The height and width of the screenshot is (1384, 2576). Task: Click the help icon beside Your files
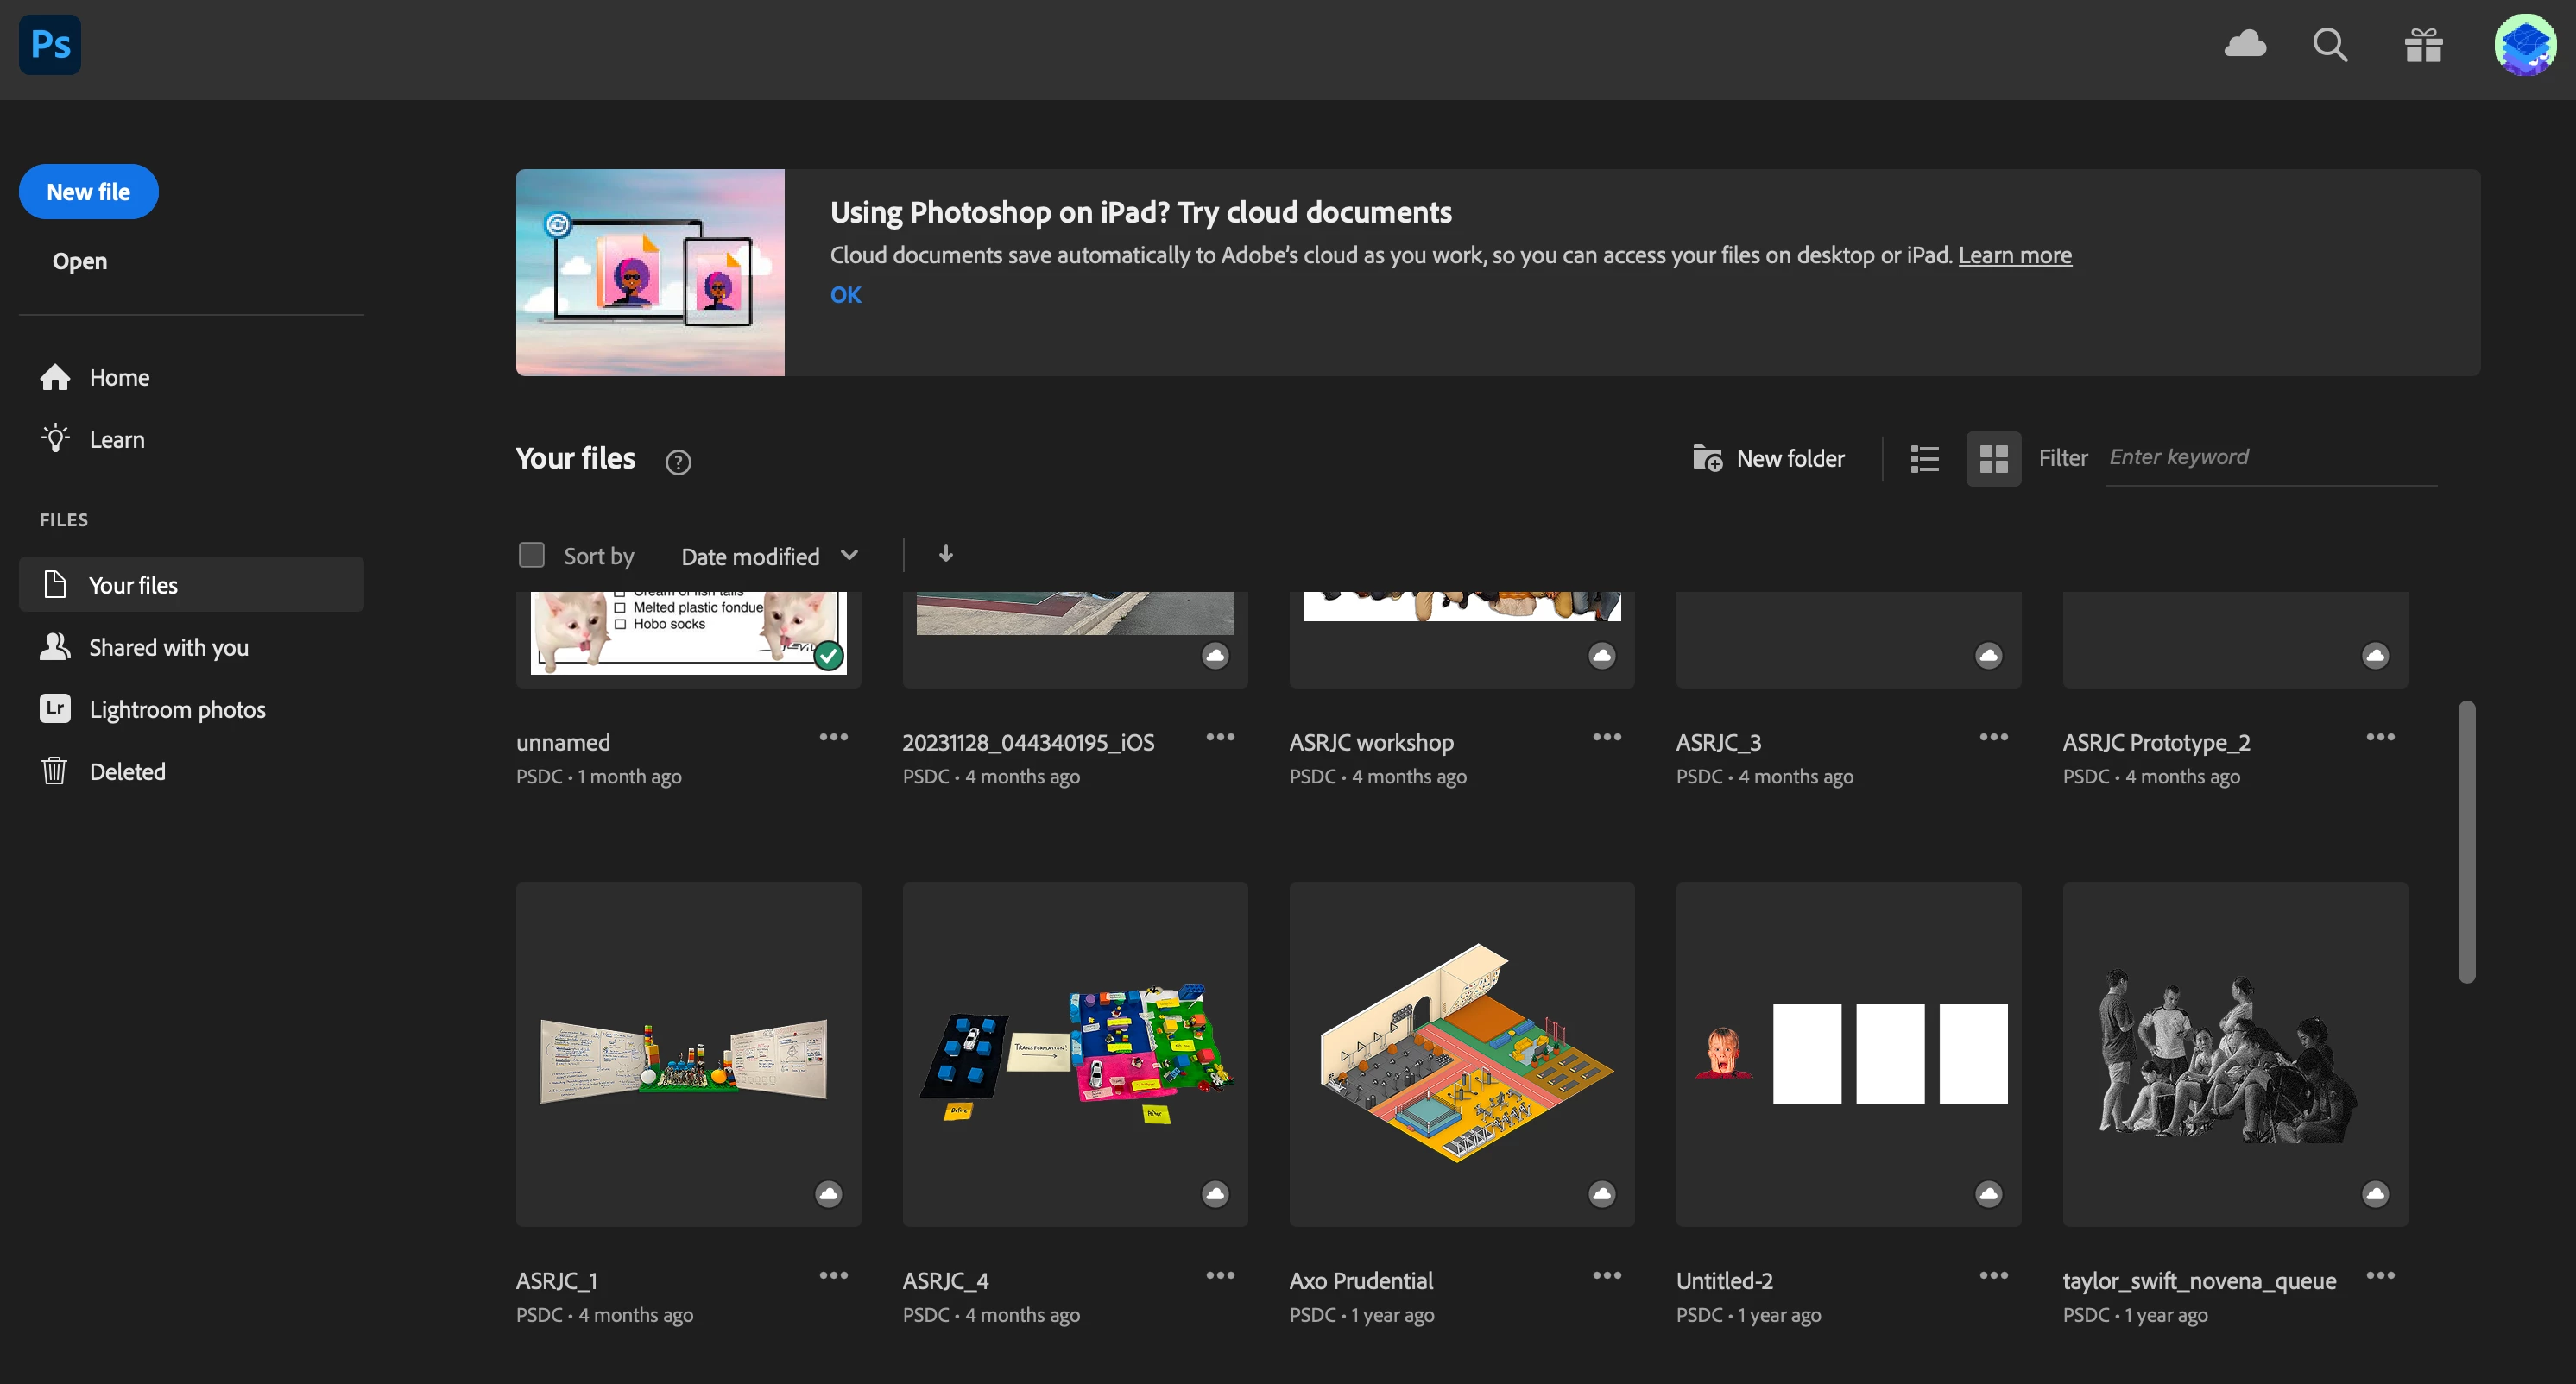[x=678, y=462]
